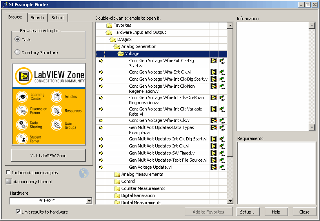Switch to the Submit tab
Screen dimensions: 320x221
tap(58, 18)
